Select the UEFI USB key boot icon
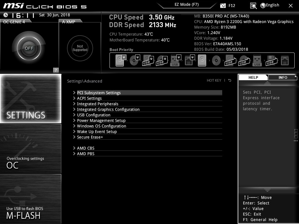Image resolution: width=299 pixels, height=224 pixels. click(x=175, y=60)
